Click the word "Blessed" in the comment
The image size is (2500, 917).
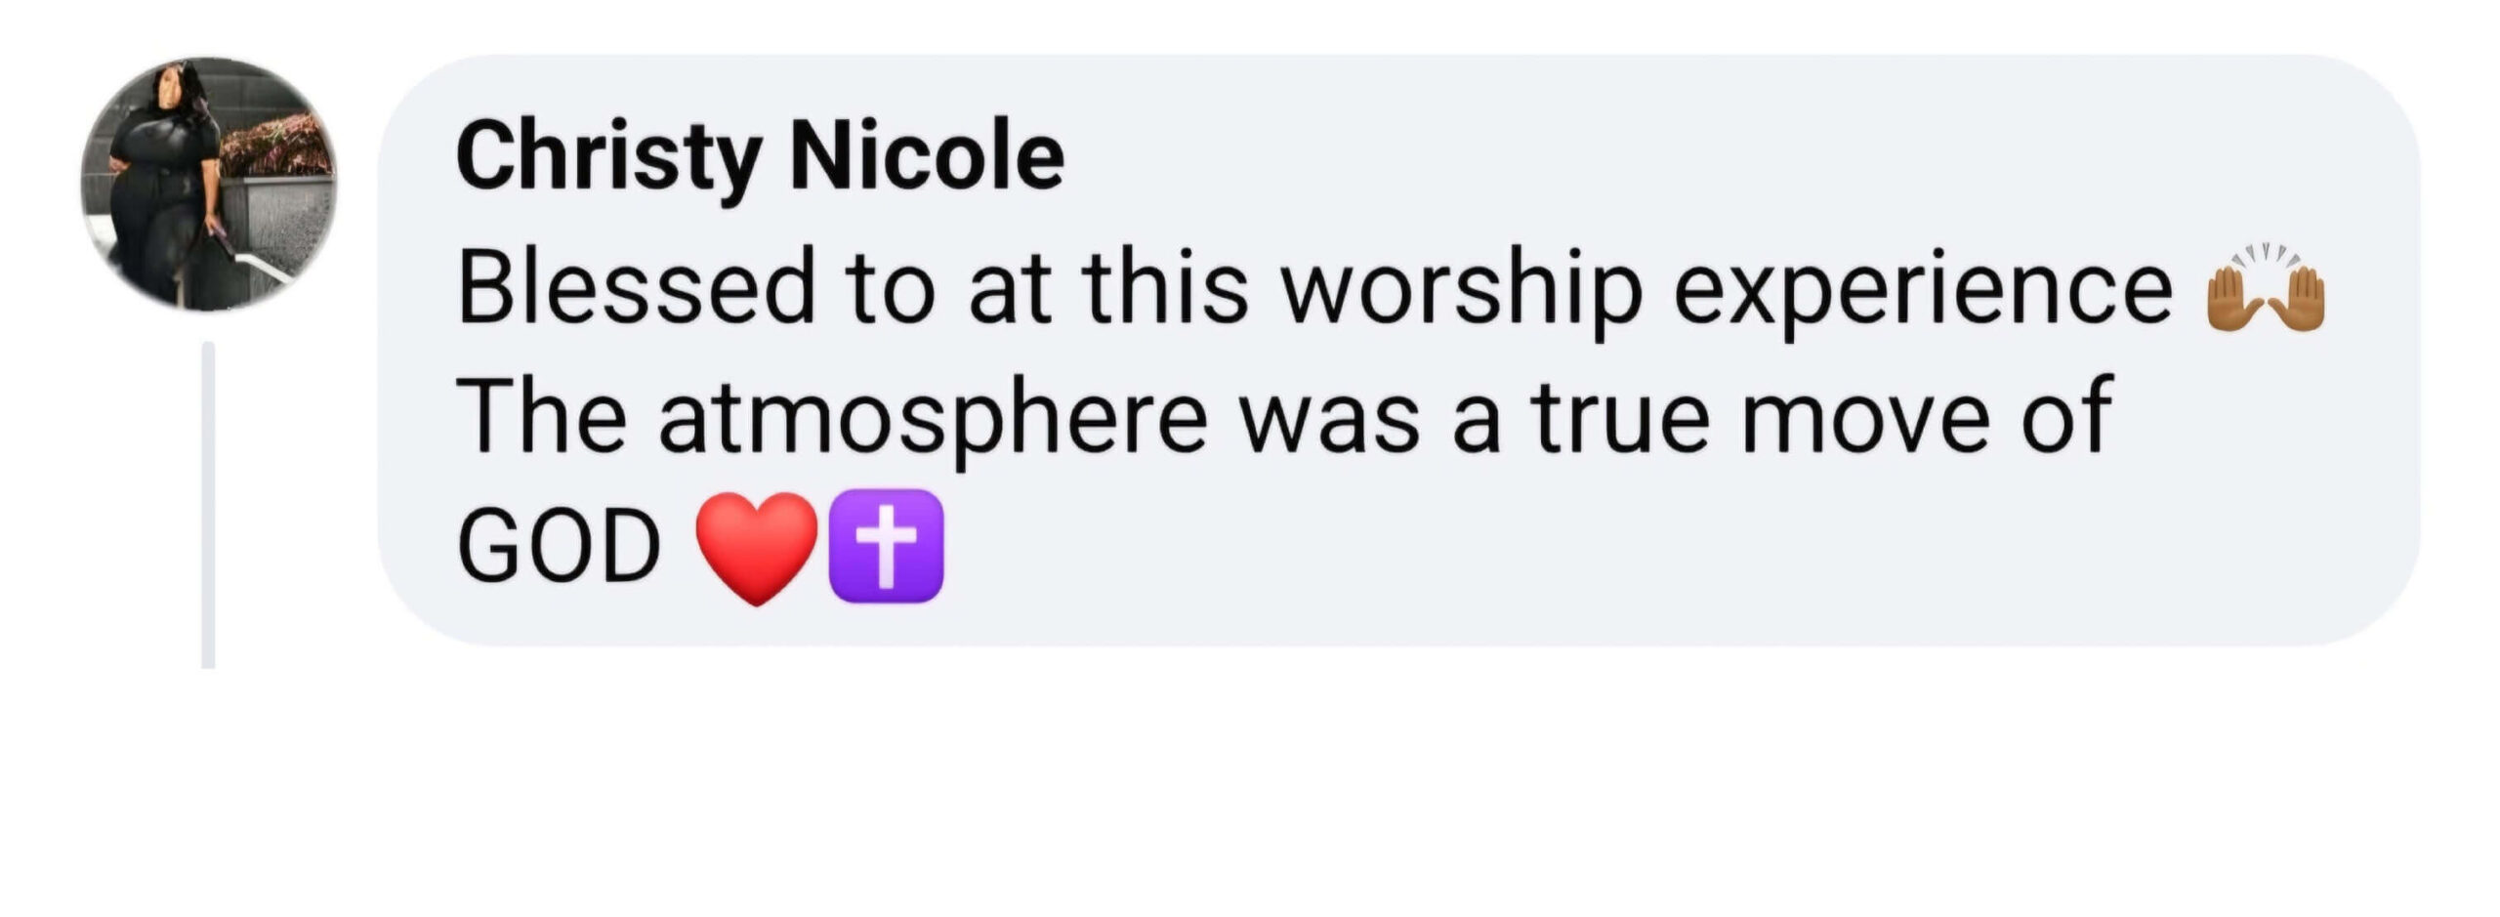(x=636, y=288)
